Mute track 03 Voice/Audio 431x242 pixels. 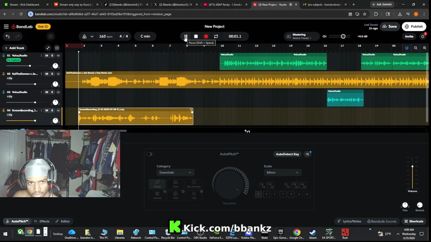[x=47, y=92]
